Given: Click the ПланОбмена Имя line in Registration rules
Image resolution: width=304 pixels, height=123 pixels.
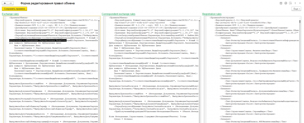Looking at the screenshot, I should point(256,30).
